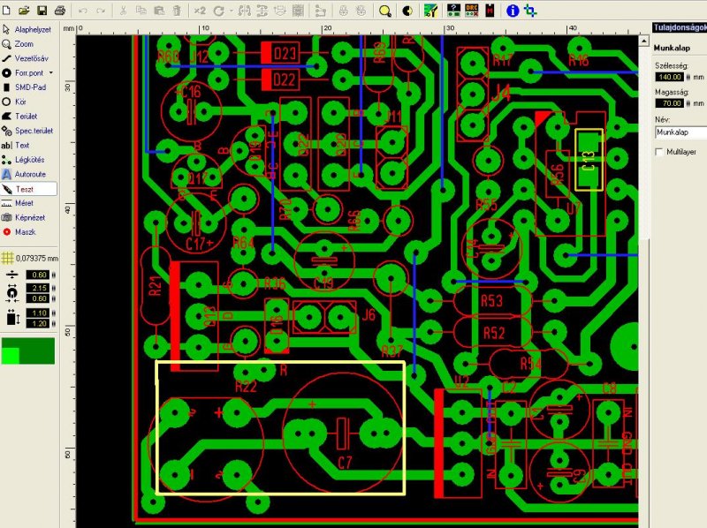Open the Forr.pont pad shape dropdown arrow
Viewport: 707px width, 528px height.
[x=51, y=72]
